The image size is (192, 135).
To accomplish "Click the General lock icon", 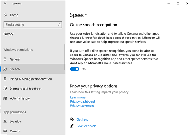I will (x=5, y=59).
